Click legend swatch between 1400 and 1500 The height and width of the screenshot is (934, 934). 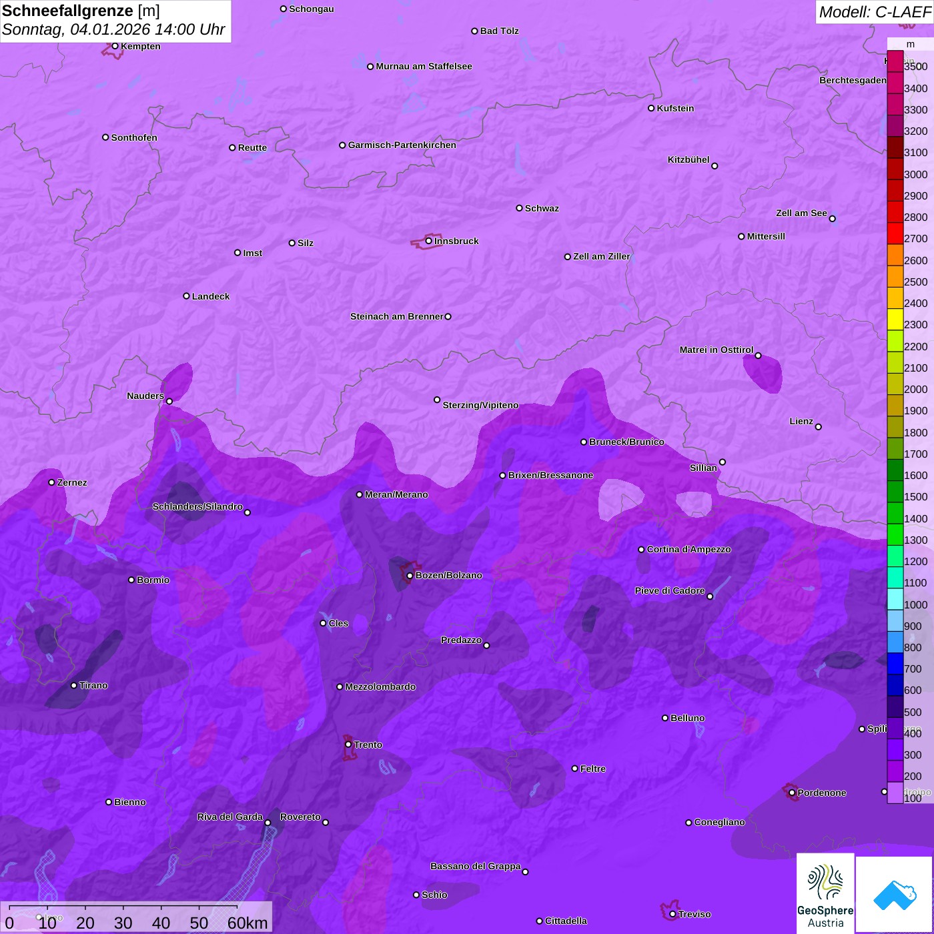(895, 513)
